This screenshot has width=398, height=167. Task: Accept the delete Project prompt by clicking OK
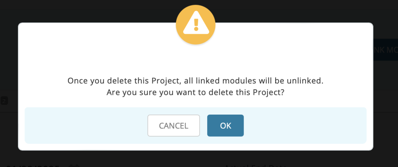pyautogui.click(x=225, y=125)
